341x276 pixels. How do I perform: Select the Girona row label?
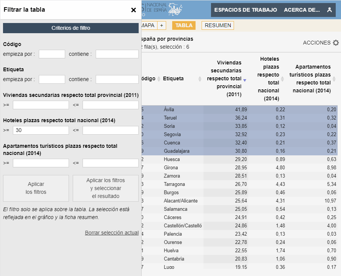pyautogui.click(x=171, y=167)
